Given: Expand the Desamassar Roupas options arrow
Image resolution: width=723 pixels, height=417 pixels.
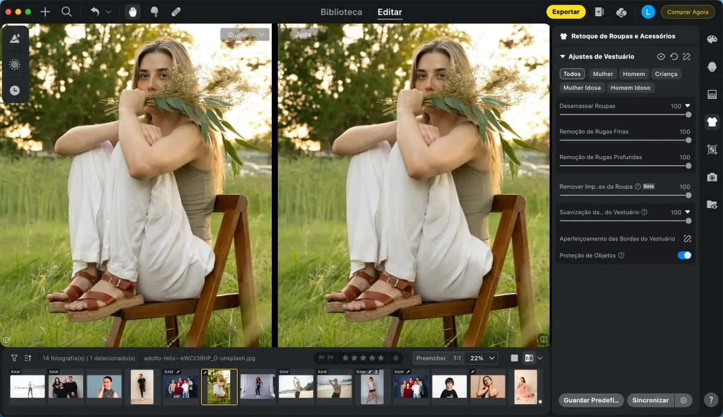Looking at the screenshot, I should point(687,106).
